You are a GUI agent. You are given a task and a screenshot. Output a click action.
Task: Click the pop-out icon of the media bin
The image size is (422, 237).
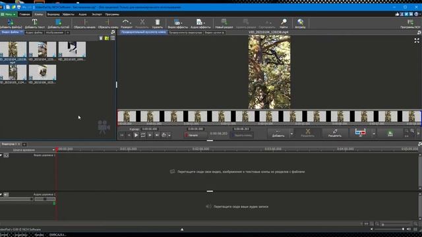tap(113, 32)
